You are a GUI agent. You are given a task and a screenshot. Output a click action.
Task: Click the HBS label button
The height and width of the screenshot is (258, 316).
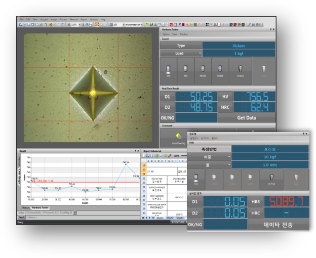point(256,202)
